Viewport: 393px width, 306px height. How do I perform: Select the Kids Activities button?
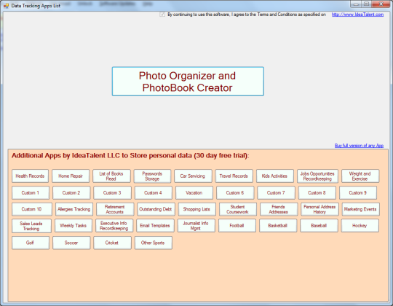pos(275,176)
